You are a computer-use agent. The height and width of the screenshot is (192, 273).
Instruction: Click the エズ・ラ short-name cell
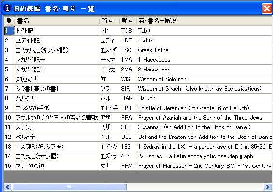[110, 156]
